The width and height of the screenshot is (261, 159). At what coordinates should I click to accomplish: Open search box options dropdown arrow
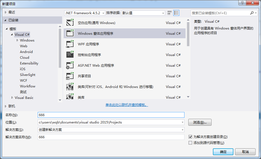click(x=256, y=13)
